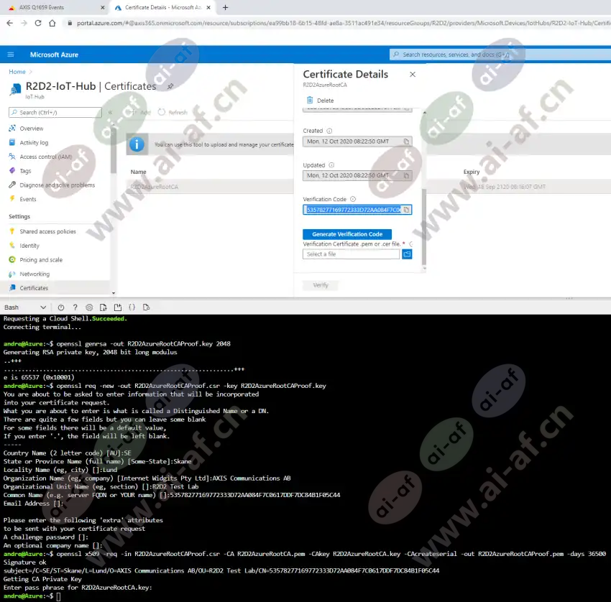Viewport: 611px width, 602px height.
Task: Restart the Cloud Shell
Action: click(x=61, y=307)
